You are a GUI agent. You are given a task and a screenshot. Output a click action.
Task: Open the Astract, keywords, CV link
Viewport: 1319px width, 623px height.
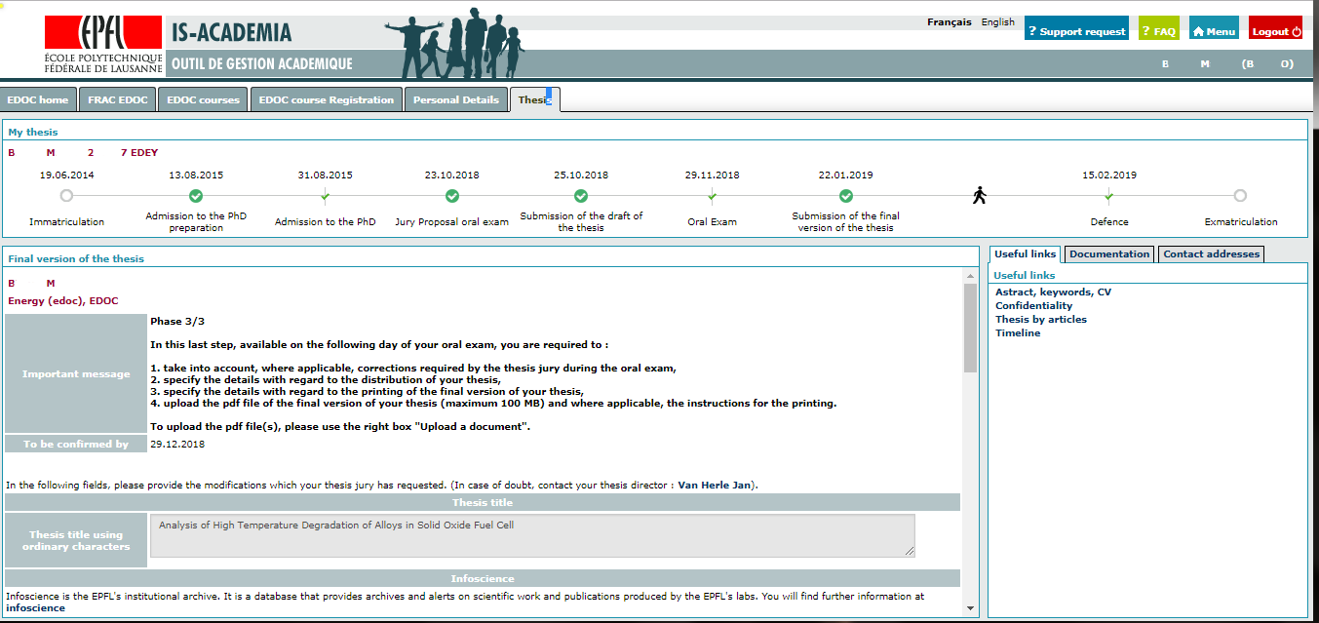tap(1053, 292)
